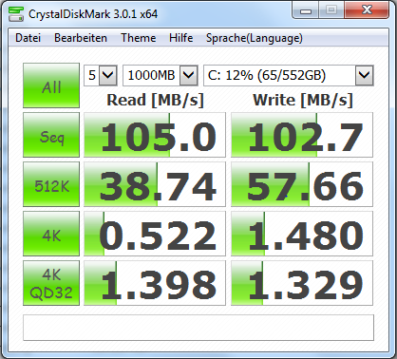Click the CrystalDiskMark app icon in title bar
The width and height of the screenshot is (397, 359).
16,13
